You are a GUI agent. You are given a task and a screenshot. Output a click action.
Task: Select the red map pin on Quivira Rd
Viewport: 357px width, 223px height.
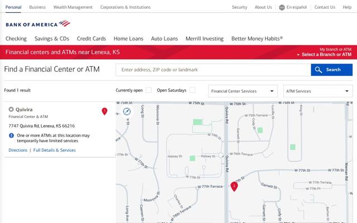[234, 186]
